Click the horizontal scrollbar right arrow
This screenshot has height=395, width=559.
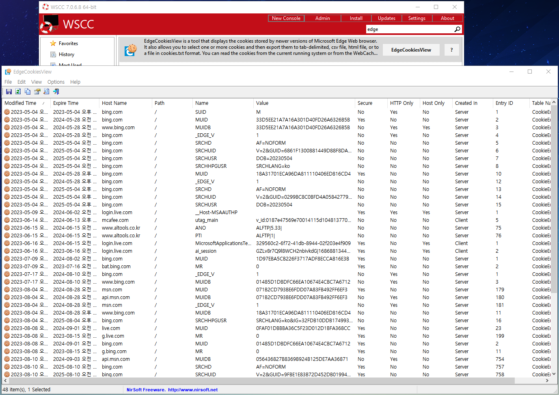[547, 381]
